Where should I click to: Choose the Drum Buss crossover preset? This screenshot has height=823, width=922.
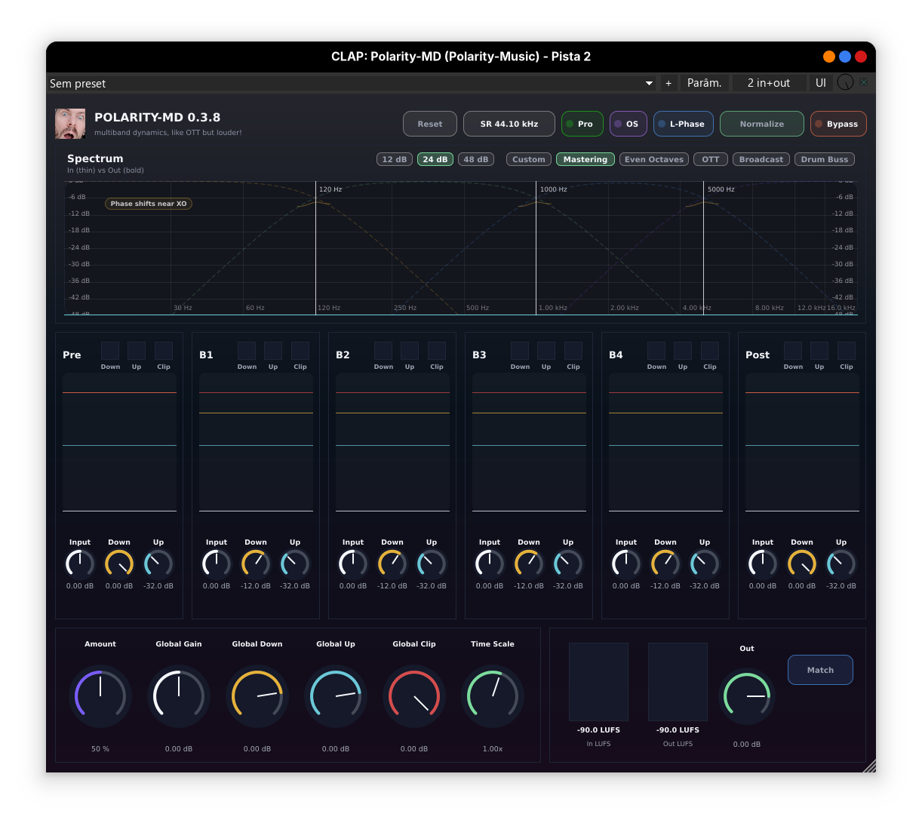(x=825, y=159)
